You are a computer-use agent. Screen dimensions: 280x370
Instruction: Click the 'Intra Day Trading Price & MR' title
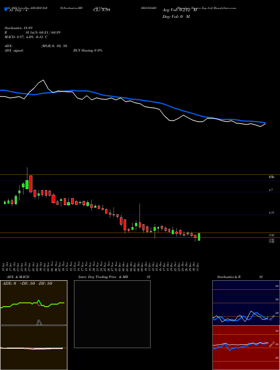103,277
